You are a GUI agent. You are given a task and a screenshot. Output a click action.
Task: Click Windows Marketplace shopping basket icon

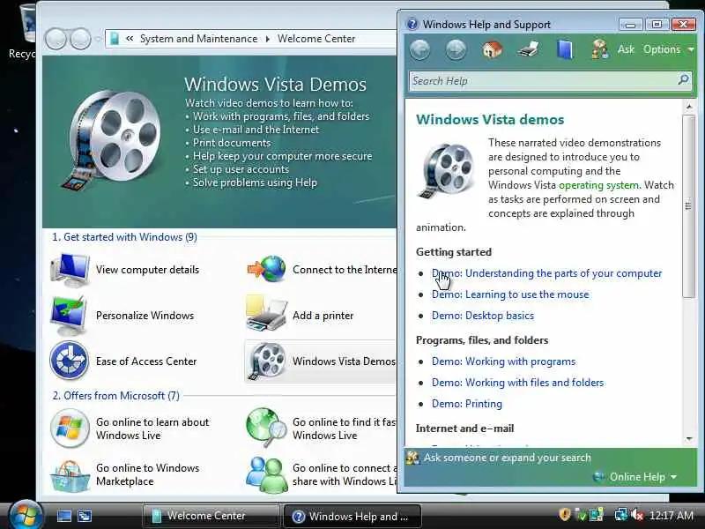[x=70, y=475]
